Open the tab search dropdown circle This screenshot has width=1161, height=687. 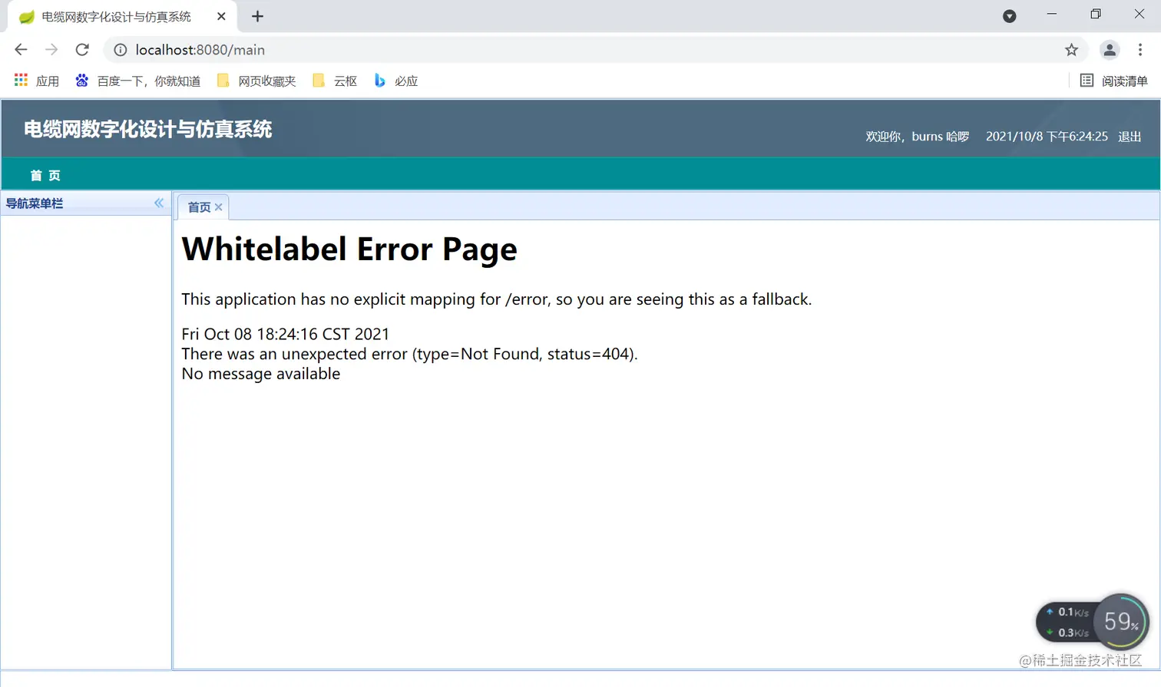pyautogui.click(x=1010, y=16)
